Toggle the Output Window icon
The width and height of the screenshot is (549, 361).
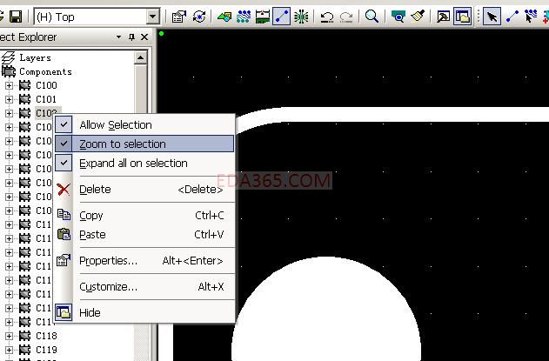pyautogui.click(x=443, y=17)
